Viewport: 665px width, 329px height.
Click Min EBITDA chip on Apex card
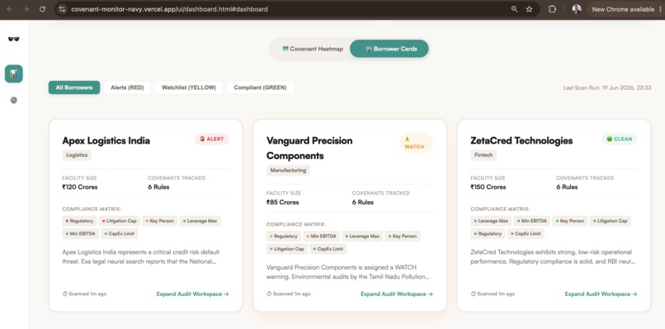pyautogui.click(x=81, y=233)
